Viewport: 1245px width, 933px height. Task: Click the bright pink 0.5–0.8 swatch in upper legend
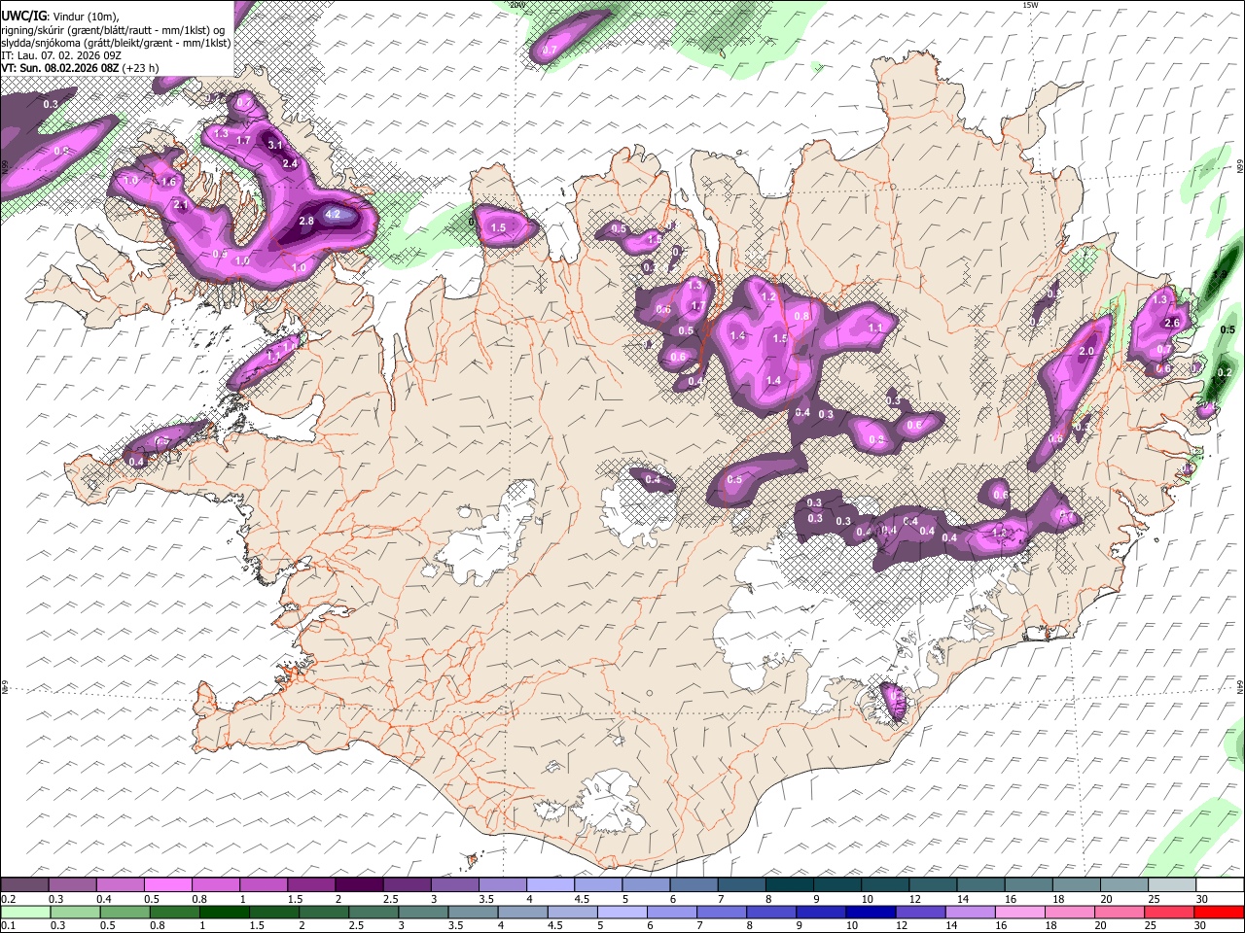point(167,885)
